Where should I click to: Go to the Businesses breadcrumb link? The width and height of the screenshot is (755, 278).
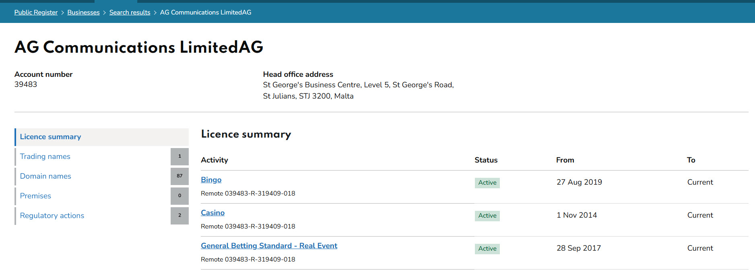[83, 12]
